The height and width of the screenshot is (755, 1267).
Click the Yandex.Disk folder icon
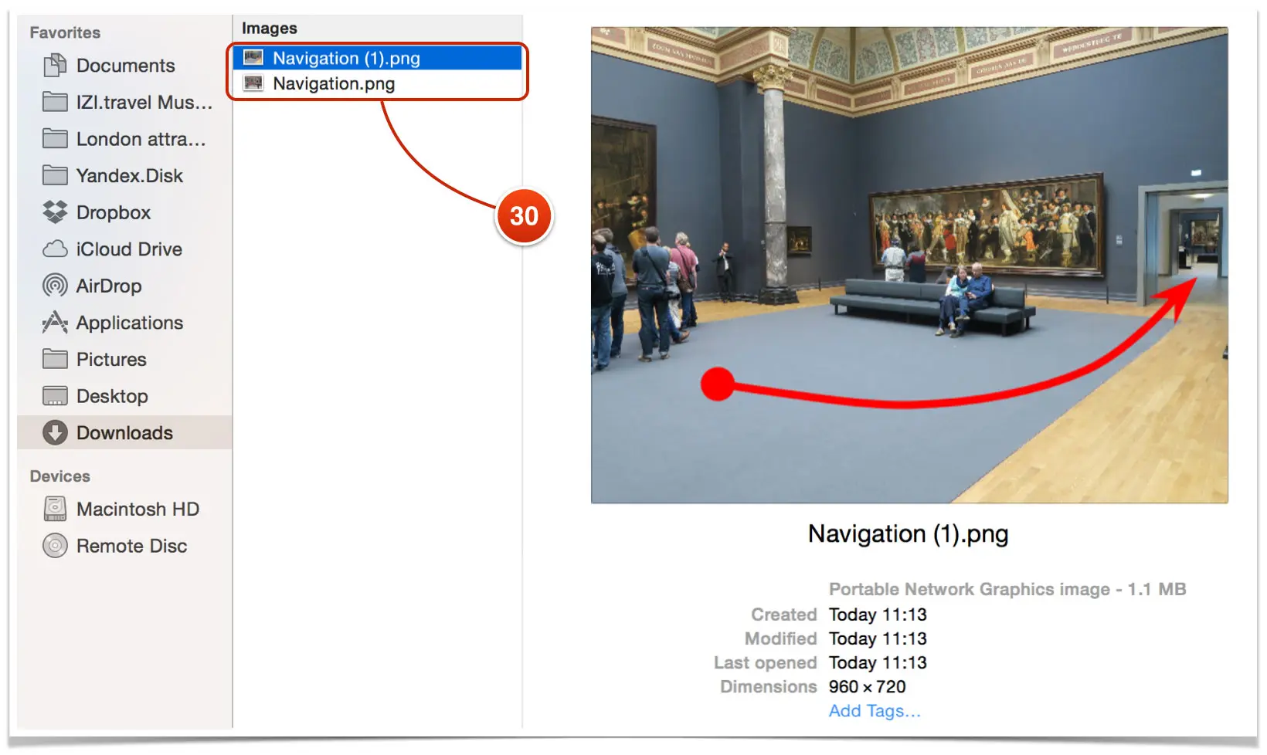[55, 175]
